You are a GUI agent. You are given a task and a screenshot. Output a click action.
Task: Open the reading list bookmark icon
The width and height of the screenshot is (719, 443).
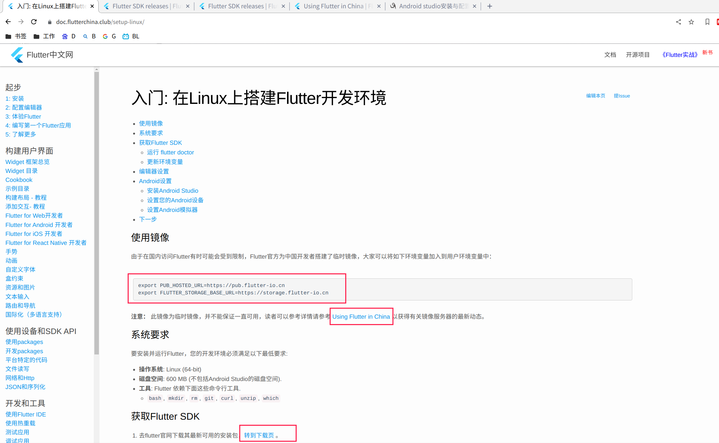707,22
